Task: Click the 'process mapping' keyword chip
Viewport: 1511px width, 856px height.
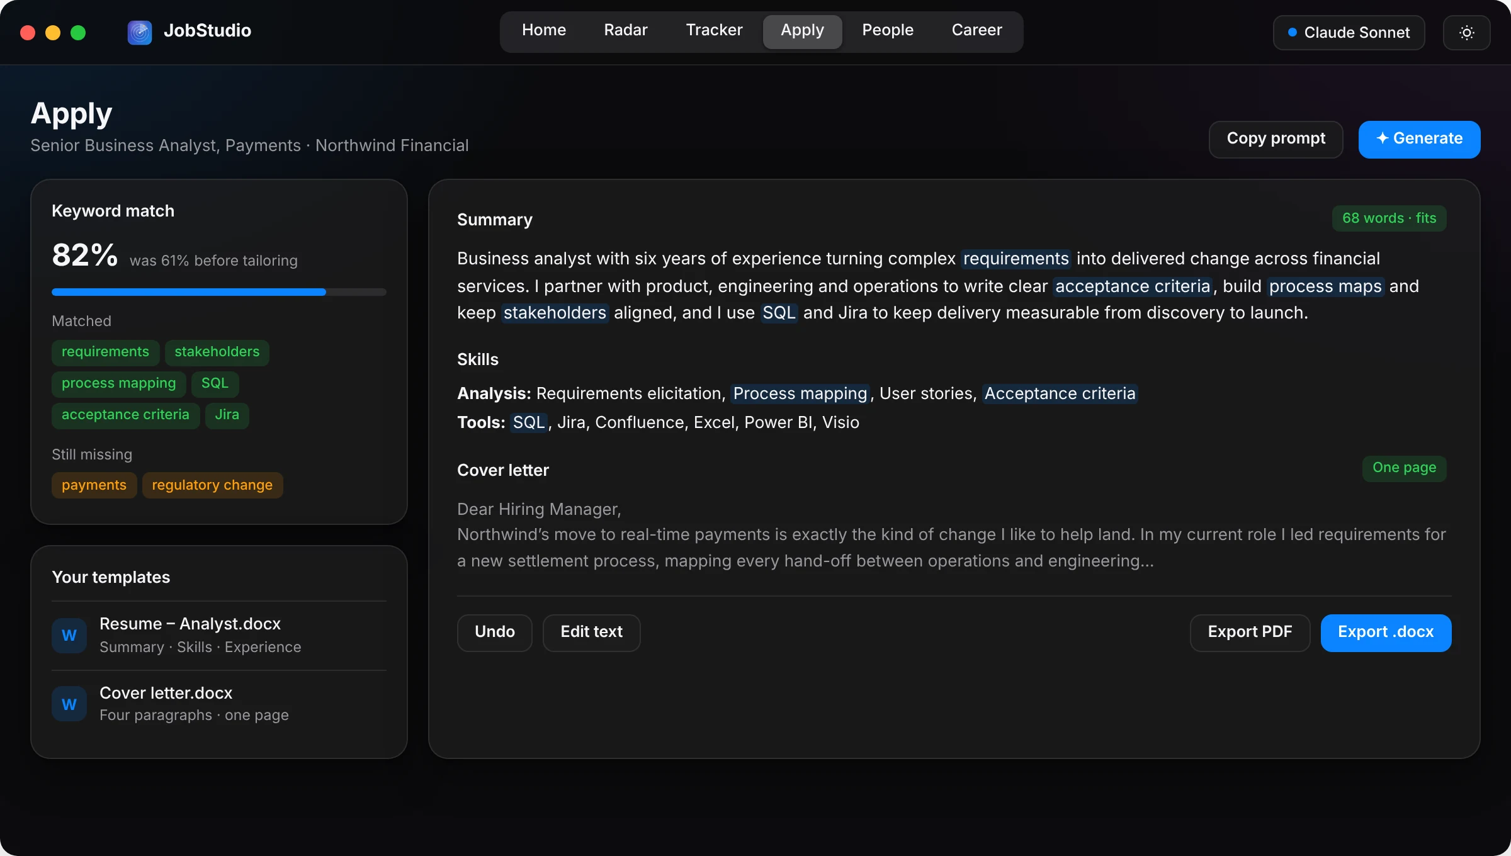Action: click(x=118, y=384)
